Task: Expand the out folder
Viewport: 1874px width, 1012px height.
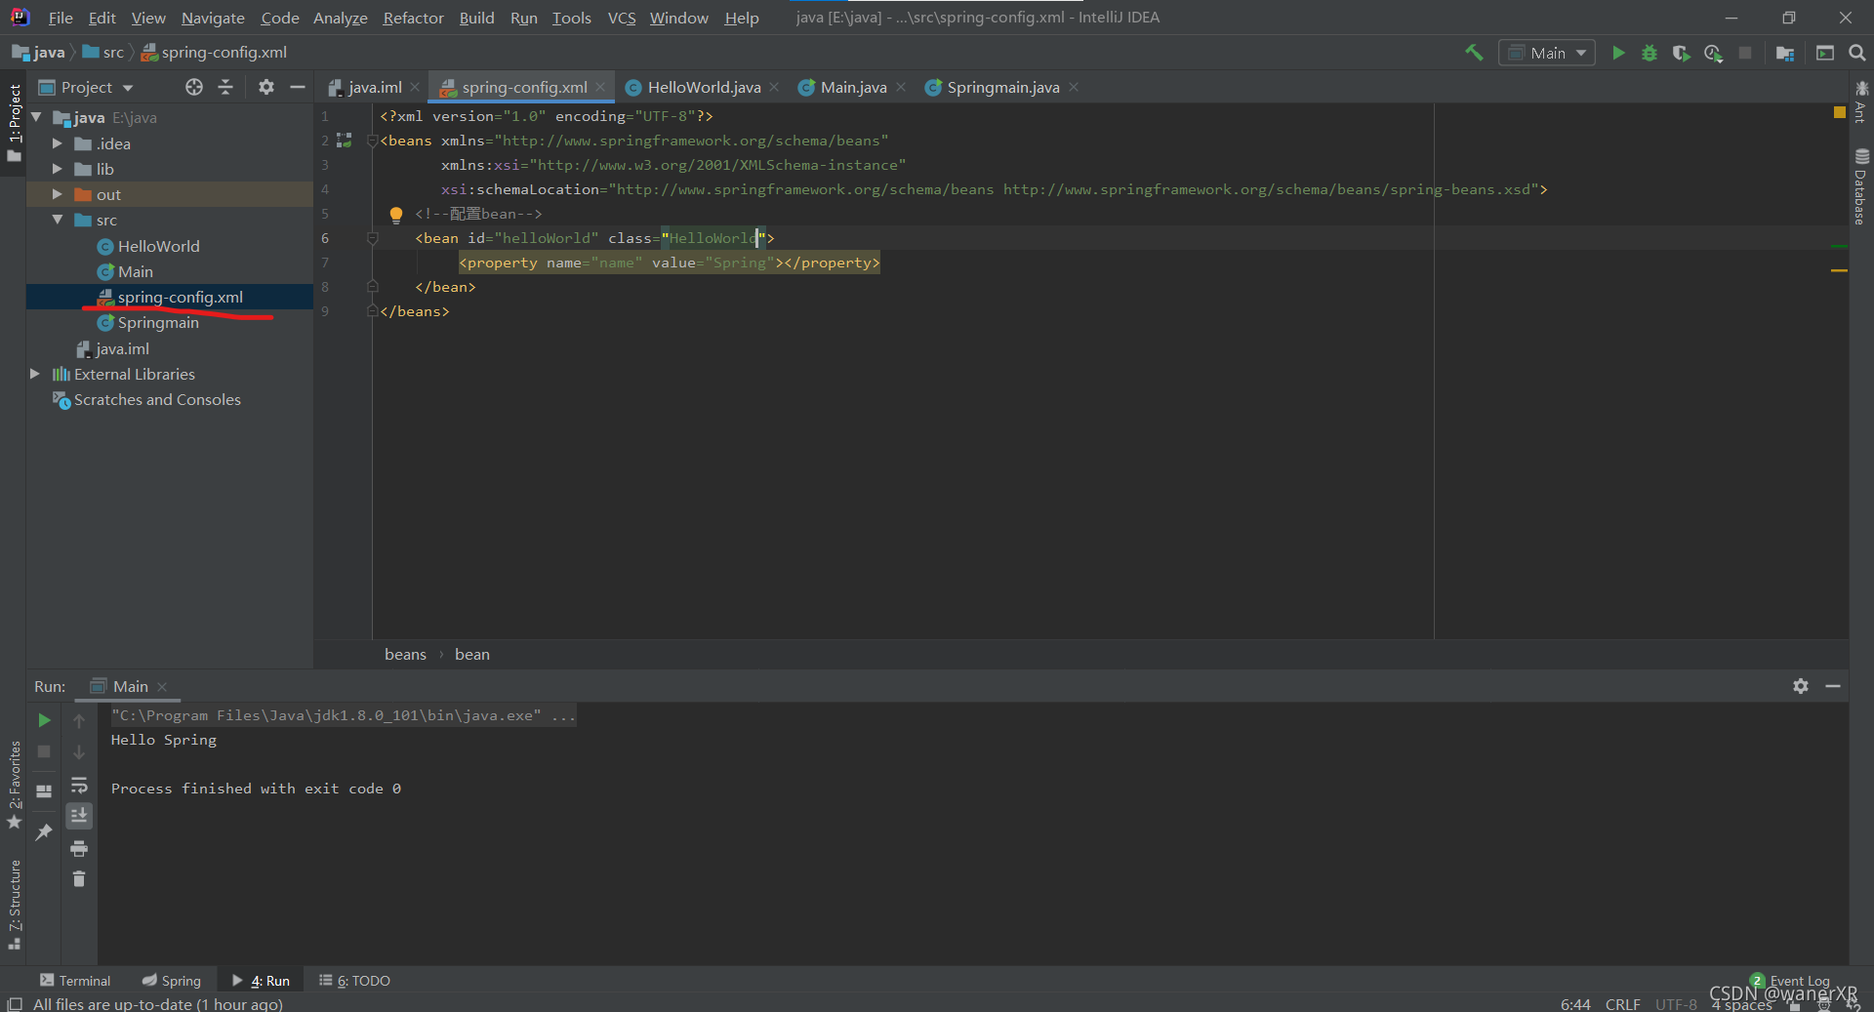Action: coord(57,194)
